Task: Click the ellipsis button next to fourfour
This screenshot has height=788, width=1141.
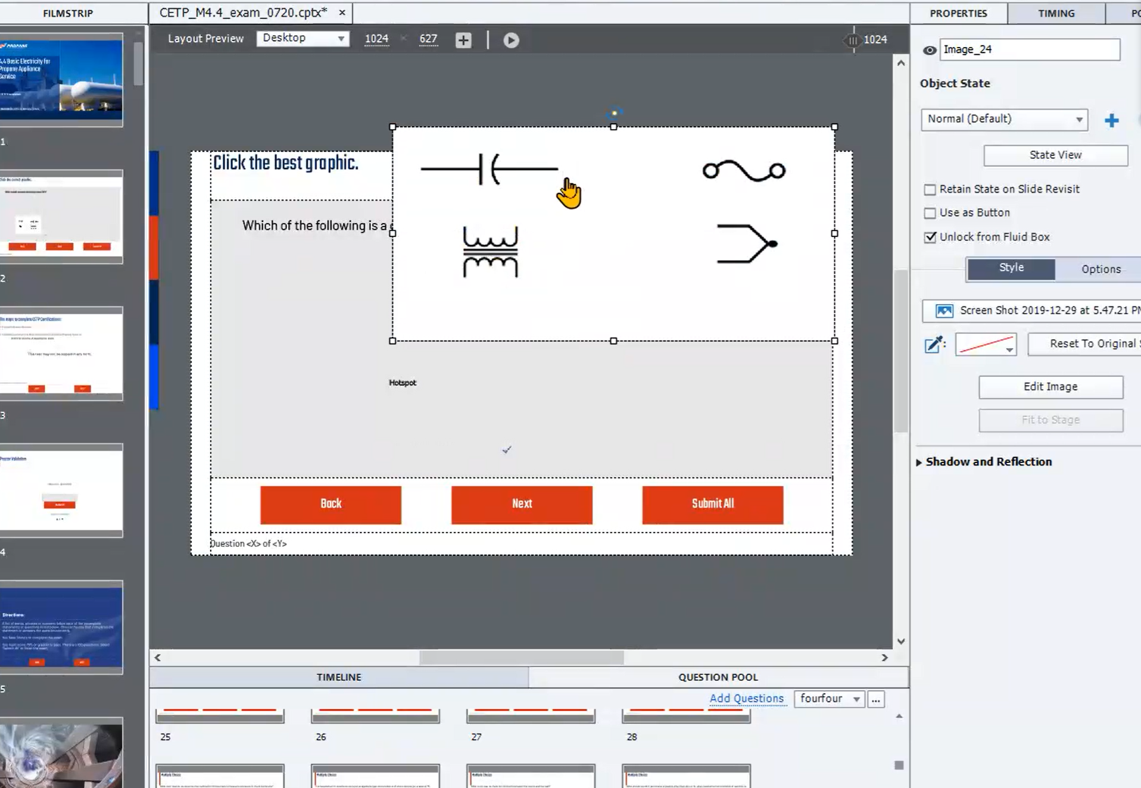Action: tap(875, 699)
